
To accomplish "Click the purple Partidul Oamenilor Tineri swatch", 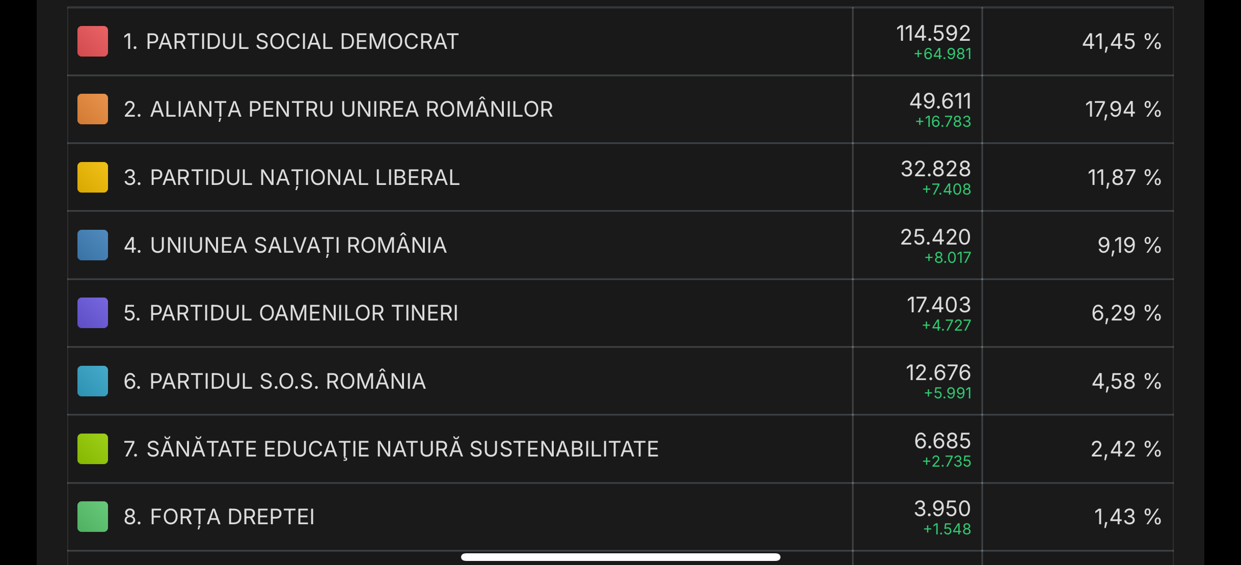I will tap(93, 313).
